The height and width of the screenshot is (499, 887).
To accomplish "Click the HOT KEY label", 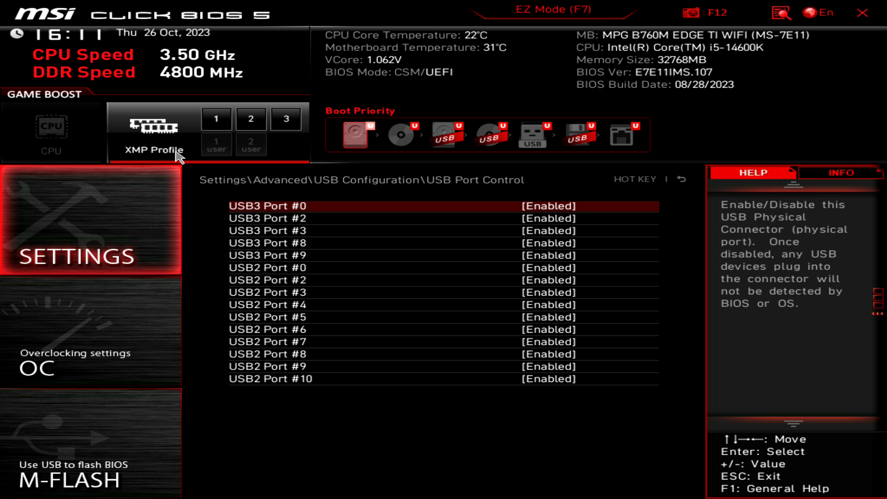I will coord(635,179).
